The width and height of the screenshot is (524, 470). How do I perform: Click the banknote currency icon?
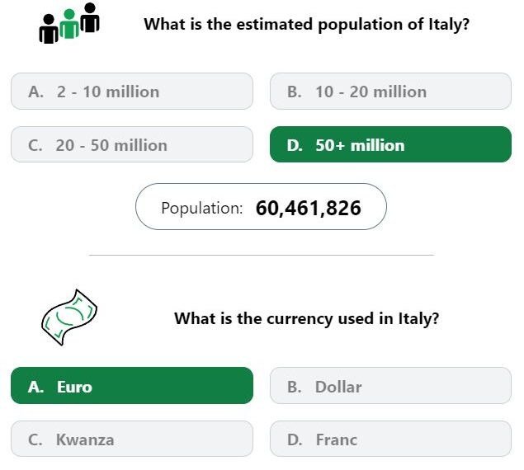pos(69,317)
